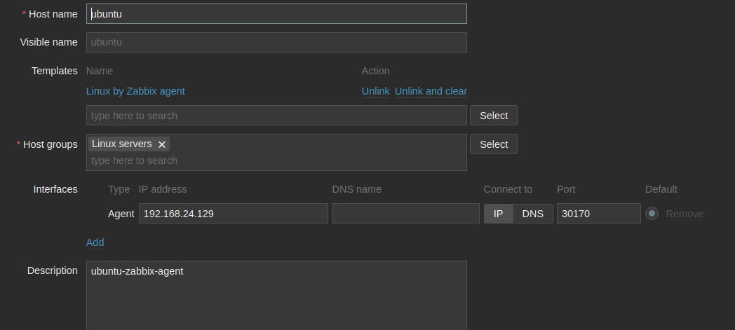Click the Remove interface link
The width and height of the screenshot is (735, 330).
pyautogui.click(x=685, y=214)
